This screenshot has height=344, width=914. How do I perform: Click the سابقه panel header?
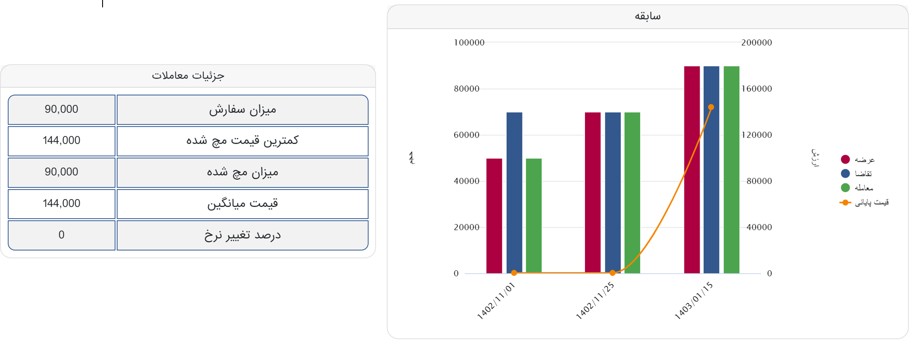[647, 17]
